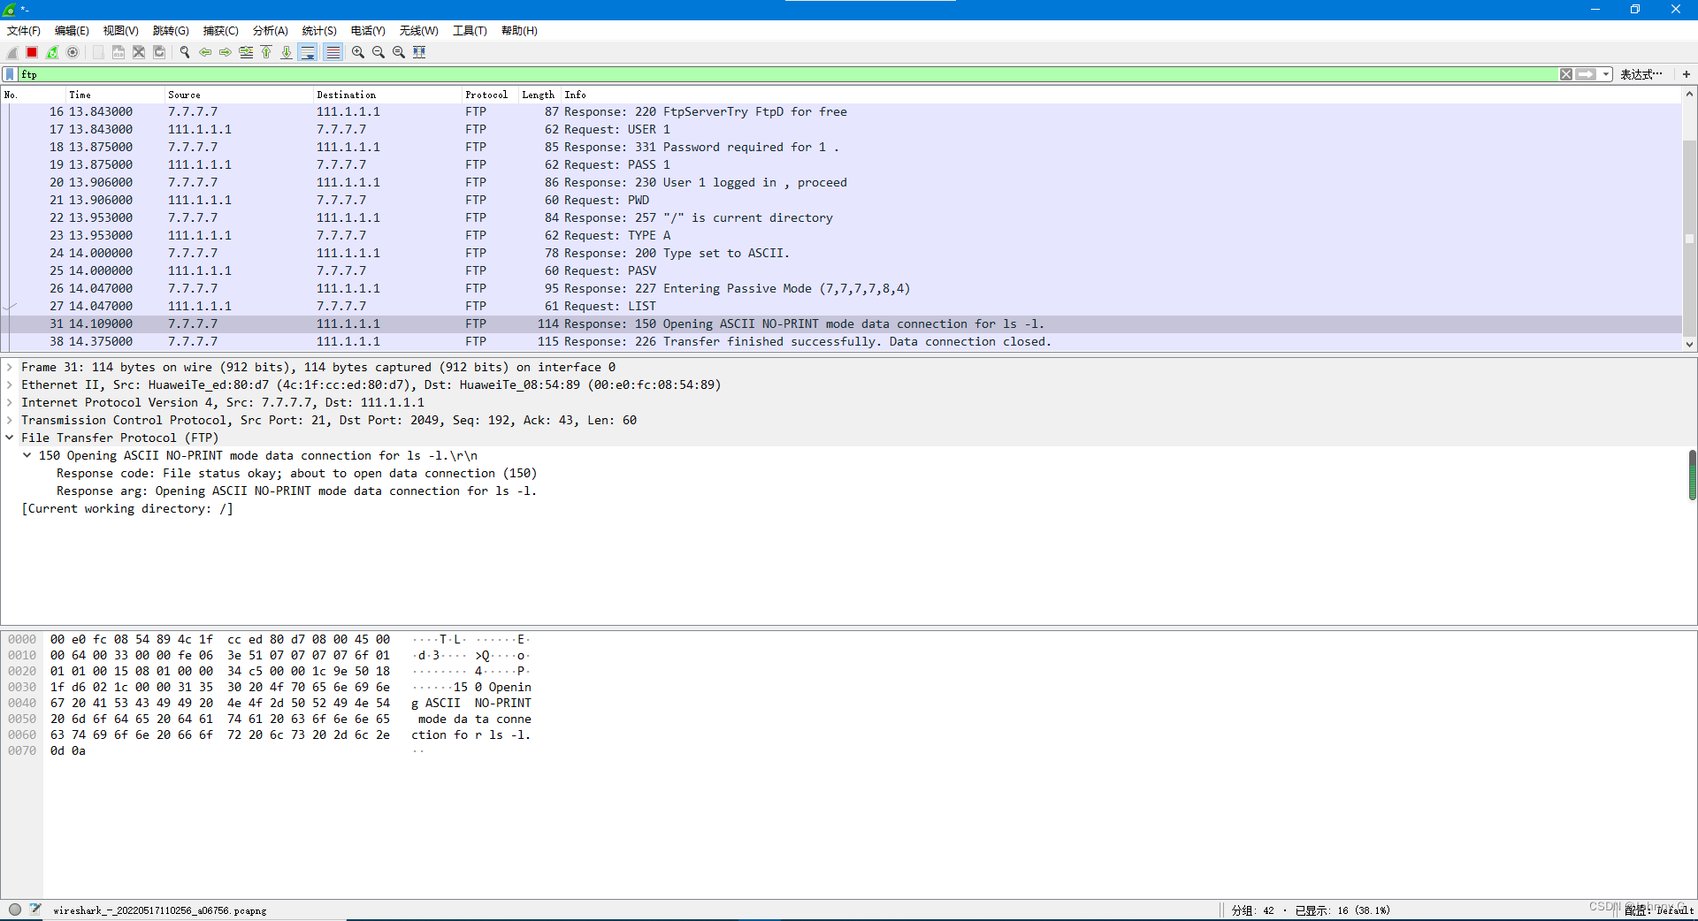This screenshot has width=1698, height=921.
Task: Expand the Frame 31 tree node
Action: [x=10, y=368]
